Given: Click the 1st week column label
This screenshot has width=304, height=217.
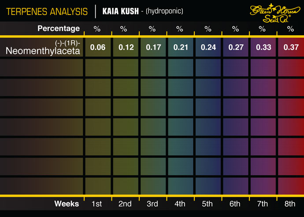Looking at the screenshot, I should [97, 204].
